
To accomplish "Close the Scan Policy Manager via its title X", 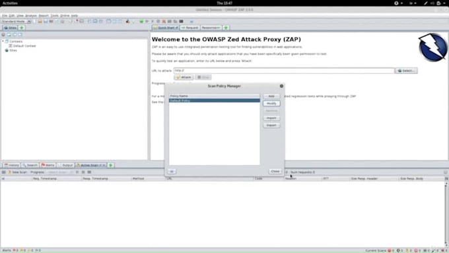I will pos(281,86).
